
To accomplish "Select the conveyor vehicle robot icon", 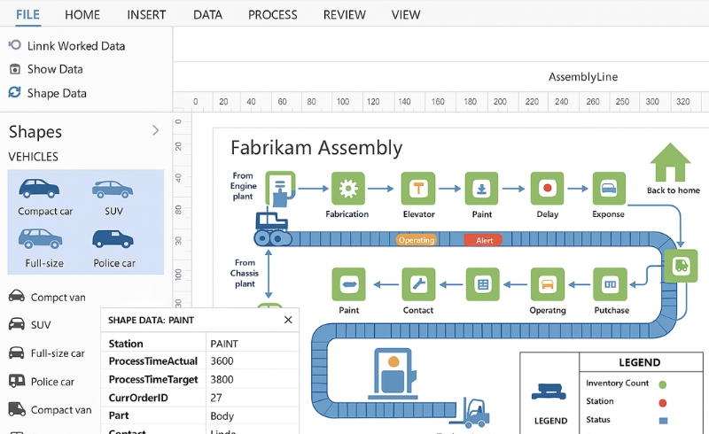I will tap(271, 229).
